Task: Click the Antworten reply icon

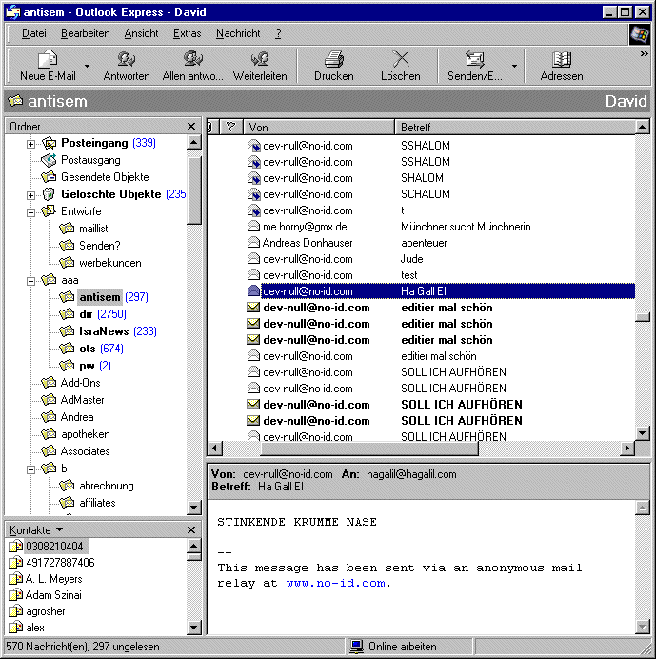Action: click(126, 60)
